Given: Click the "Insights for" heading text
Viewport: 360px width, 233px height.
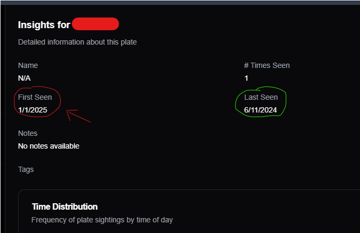Looking at the screenshot, I should coord(44,25).
